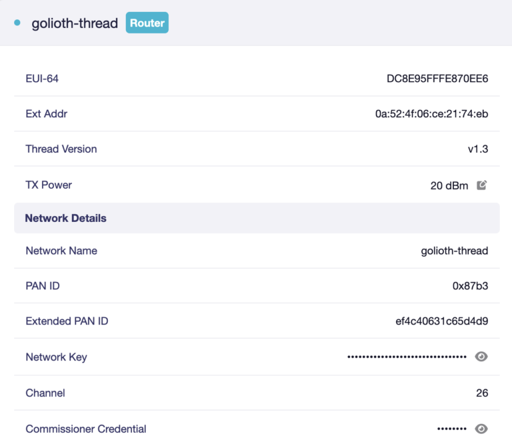
Task: Click the Ext Addr label
Action: coord(47,114)
